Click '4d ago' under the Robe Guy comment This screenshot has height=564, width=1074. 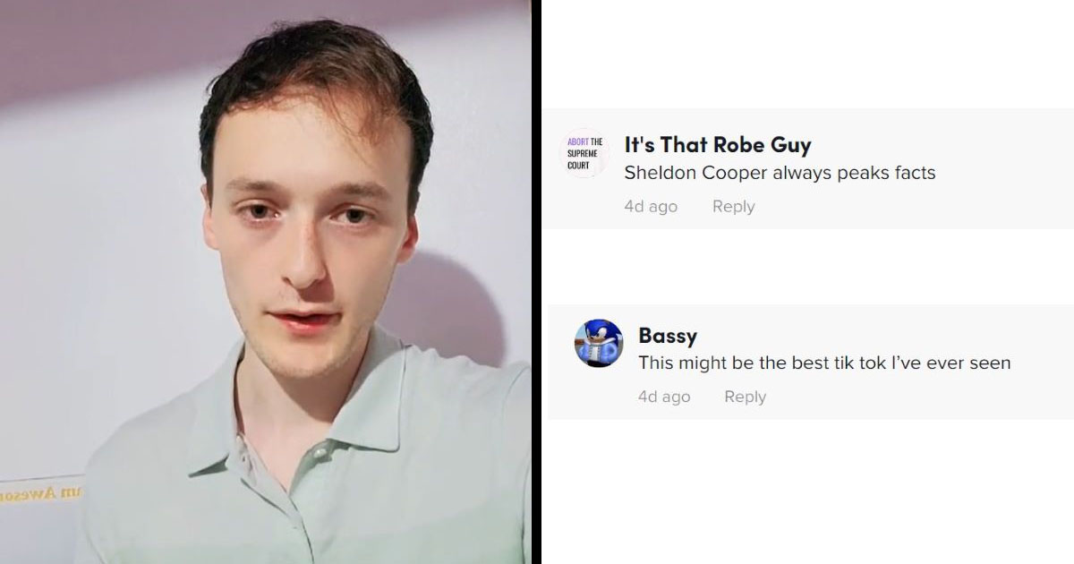click(x=651, y=207)
